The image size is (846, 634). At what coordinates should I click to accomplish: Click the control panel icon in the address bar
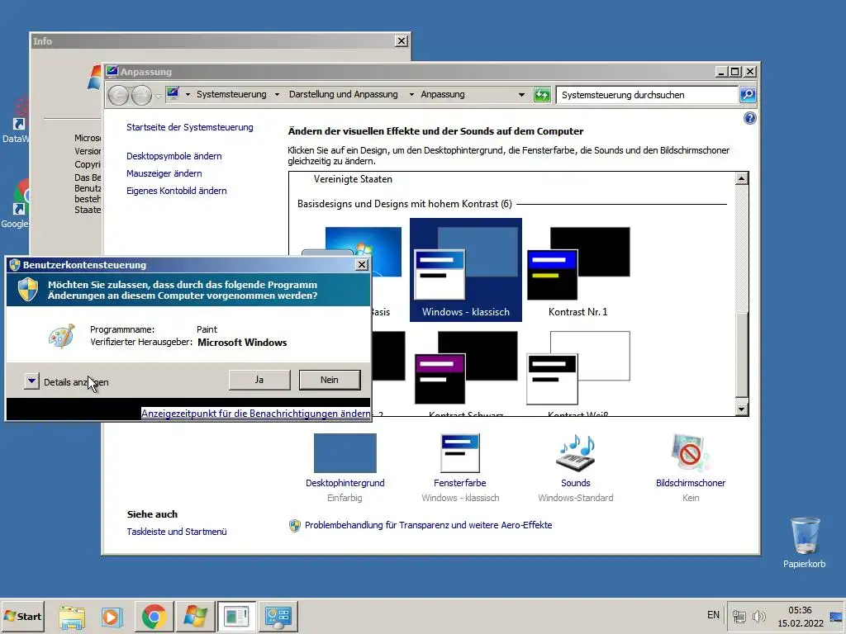tap(173, 93)
